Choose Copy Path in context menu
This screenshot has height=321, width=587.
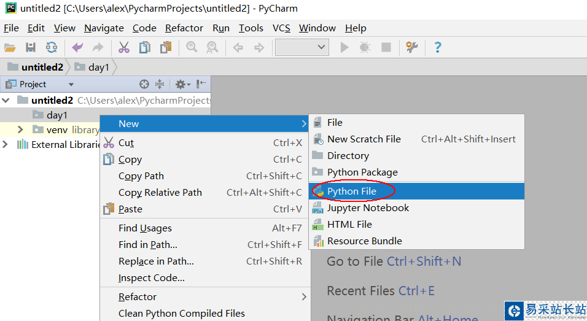pyautogui.click(x=141, y=176)
